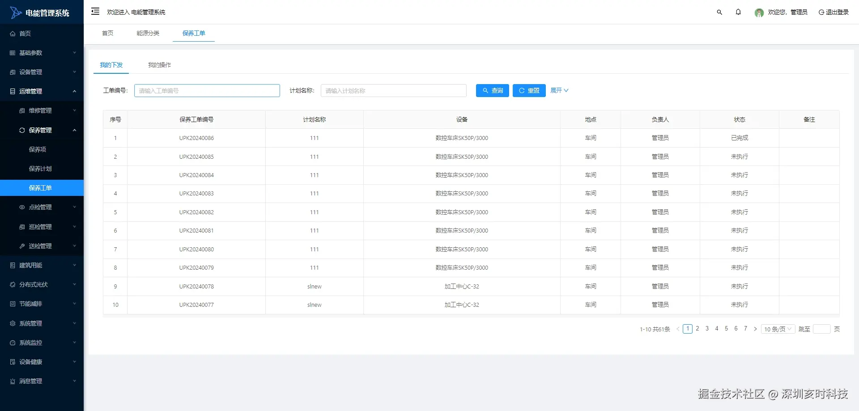Image resolution: width=859 pixels, height=411 pixels.
Task: Click the 送检管理 wrench icon
Action: pos(22,246)
